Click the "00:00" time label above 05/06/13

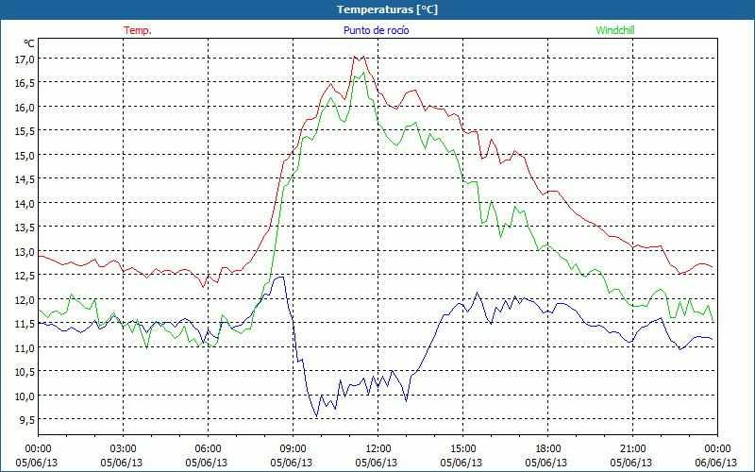pyautogui.click(x=38, y=449)
